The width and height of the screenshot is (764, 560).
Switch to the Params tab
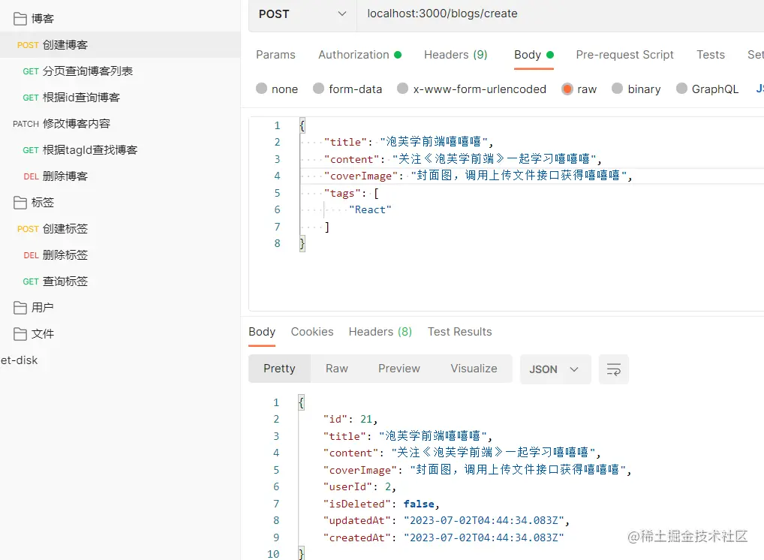[x=275, y=55]
